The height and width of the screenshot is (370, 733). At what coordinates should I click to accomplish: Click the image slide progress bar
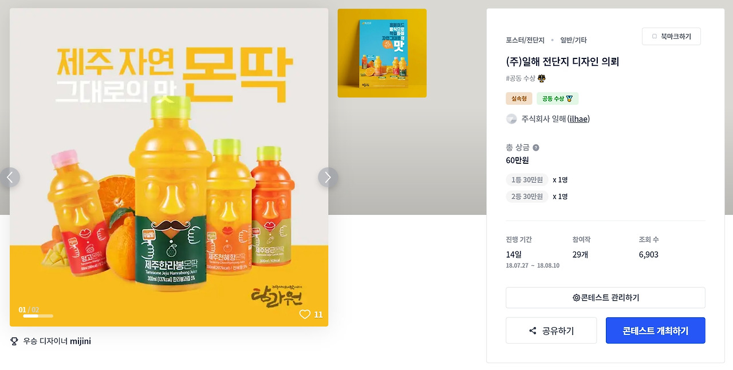click(x=38, y=316)
